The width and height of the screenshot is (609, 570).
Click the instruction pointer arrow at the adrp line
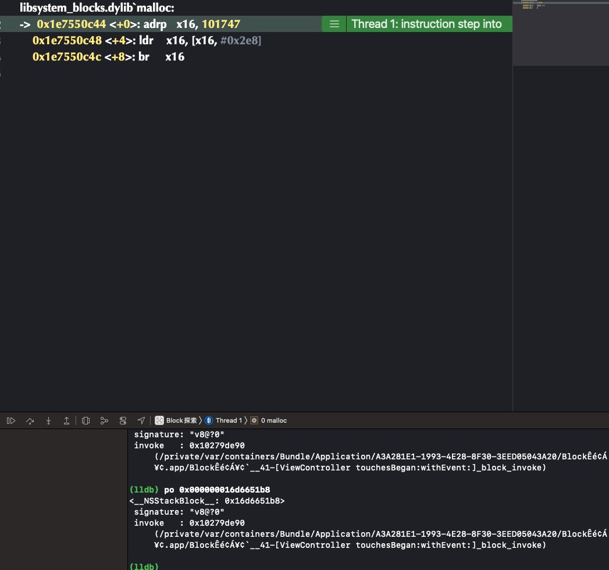[25, 24]
